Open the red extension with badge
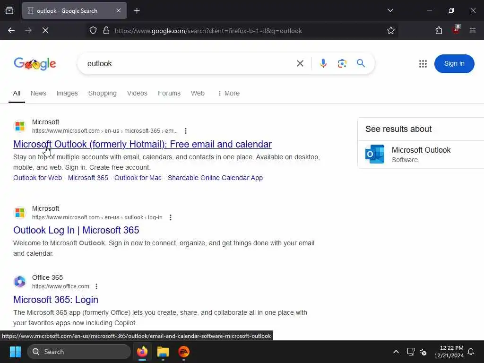Viewport: 484px width, 363px height. click(x=456, y=30)
